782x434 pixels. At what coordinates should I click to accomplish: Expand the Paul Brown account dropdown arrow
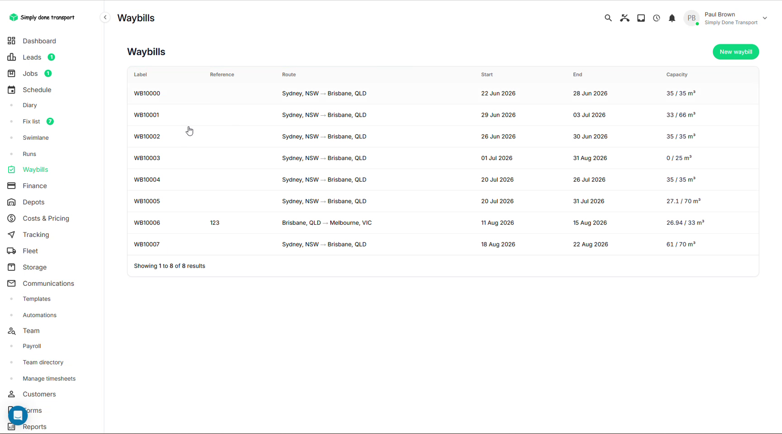point(765,18)
